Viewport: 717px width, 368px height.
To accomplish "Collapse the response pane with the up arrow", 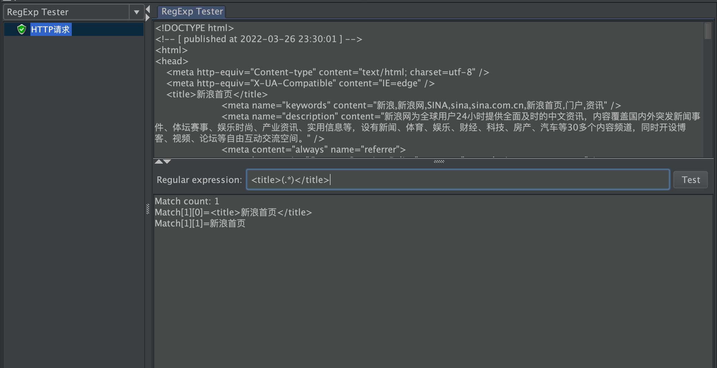I will click(x=159, y=162).
